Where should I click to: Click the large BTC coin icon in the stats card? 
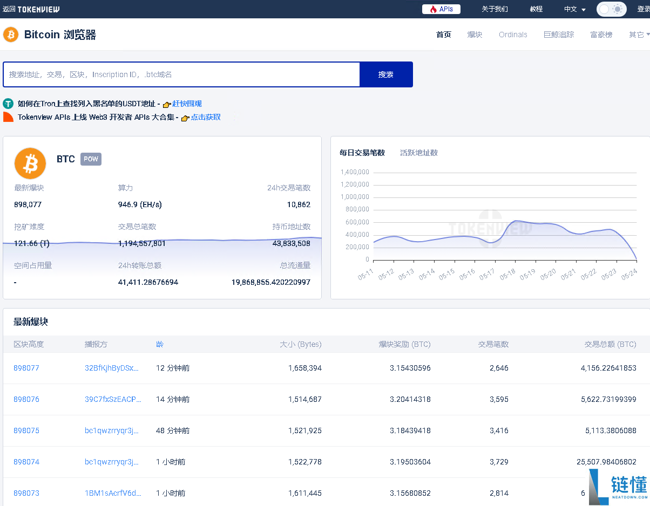(x=30, y=163)
